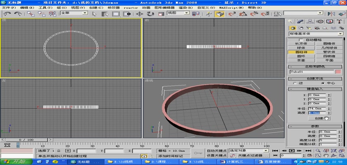Switch to the Lights creation category icon

tap(309, 28)
